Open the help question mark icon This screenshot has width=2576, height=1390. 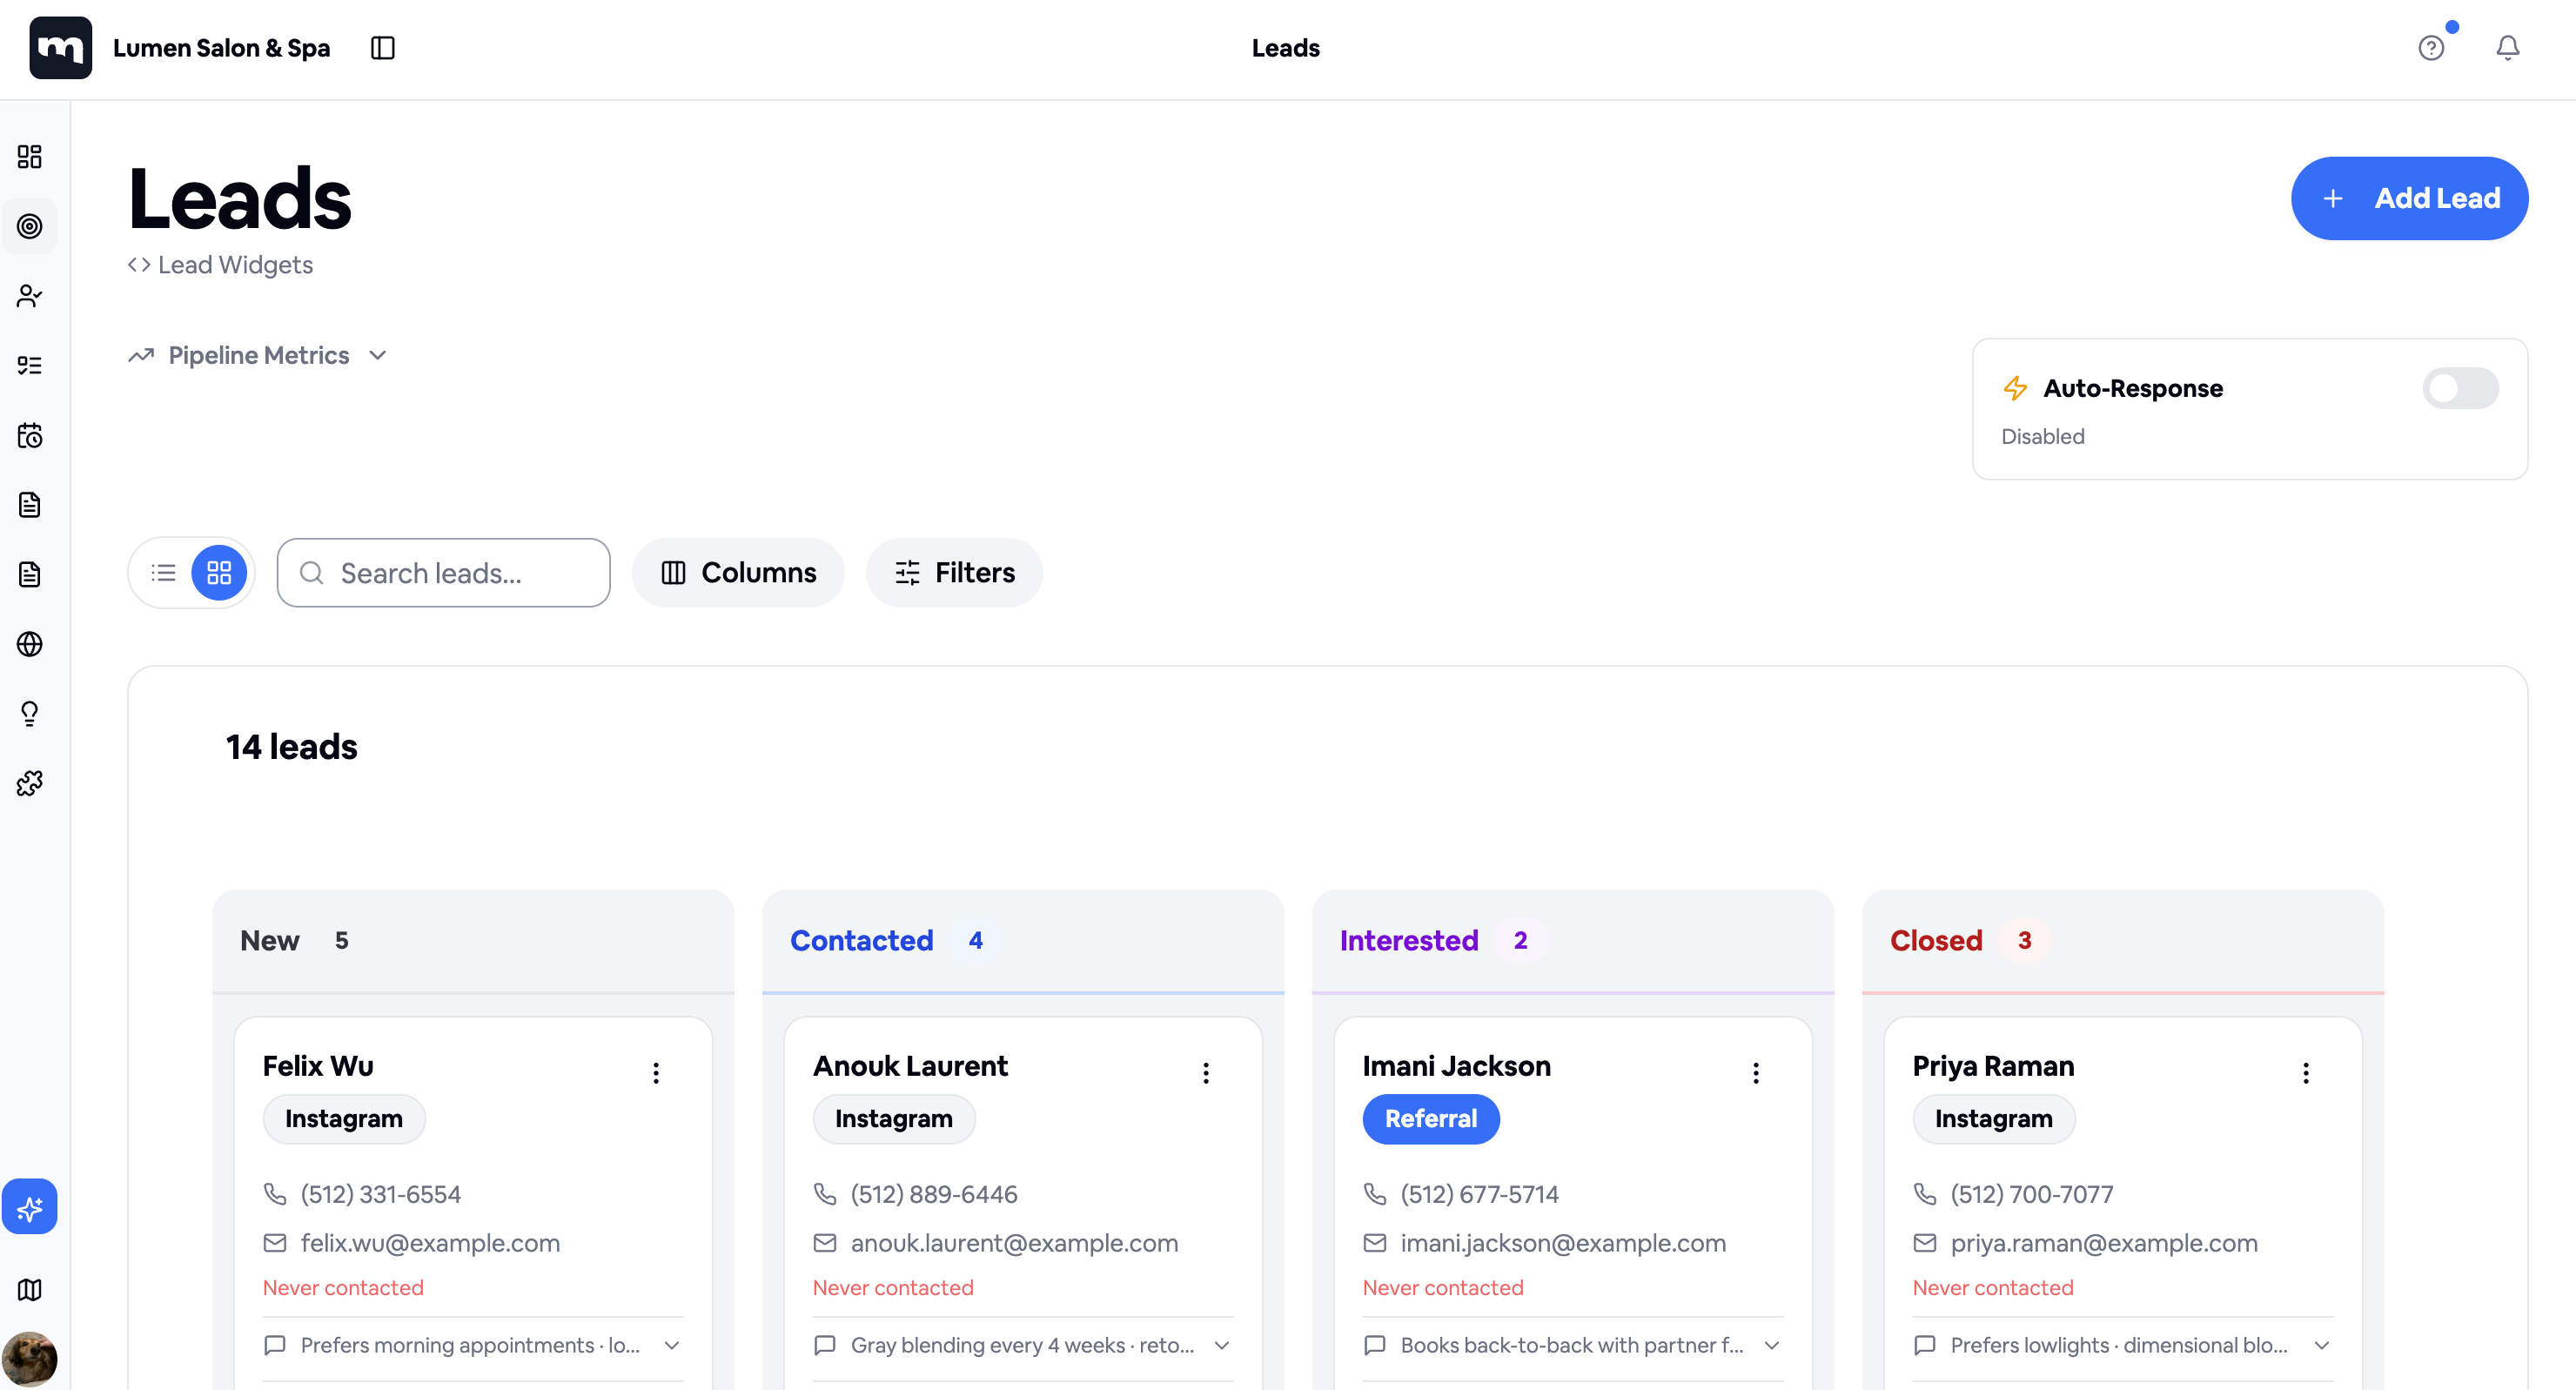tap(2431, 48)
